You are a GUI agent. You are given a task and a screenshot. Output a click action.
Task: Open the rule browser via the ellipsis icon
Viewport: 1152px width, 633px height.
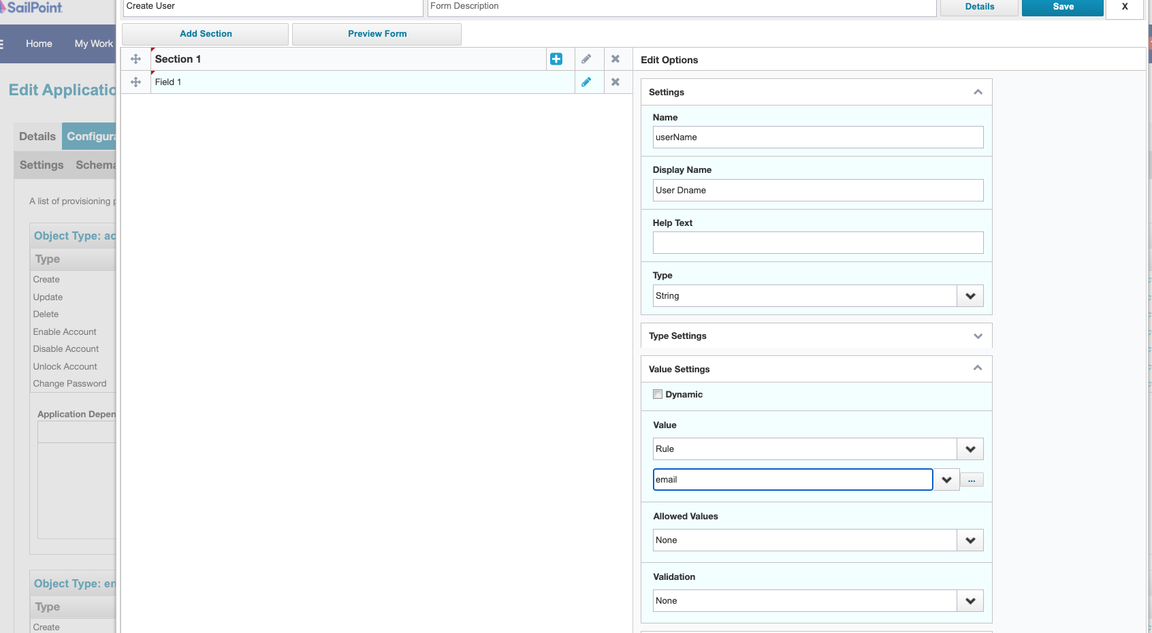coord(972,479)
